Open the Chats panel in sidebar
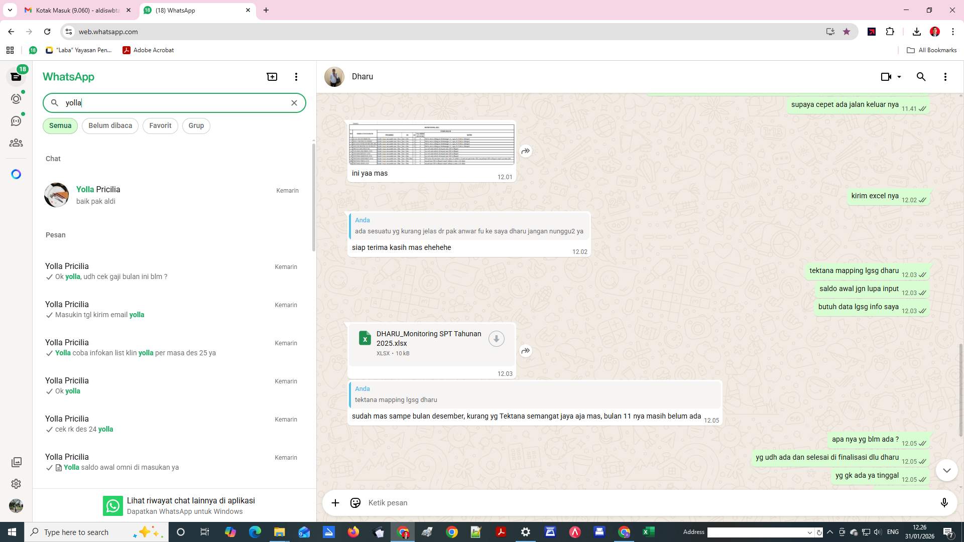The height and width of the screenshot is (542, 964). tap(16, 76)
